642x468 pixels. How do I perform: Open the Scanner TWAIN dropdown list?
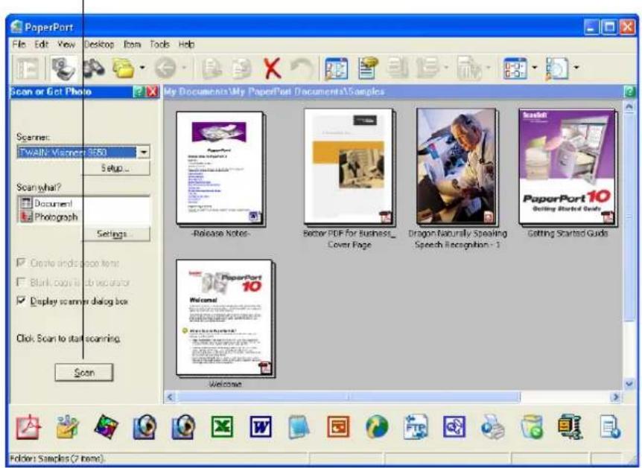143,153
